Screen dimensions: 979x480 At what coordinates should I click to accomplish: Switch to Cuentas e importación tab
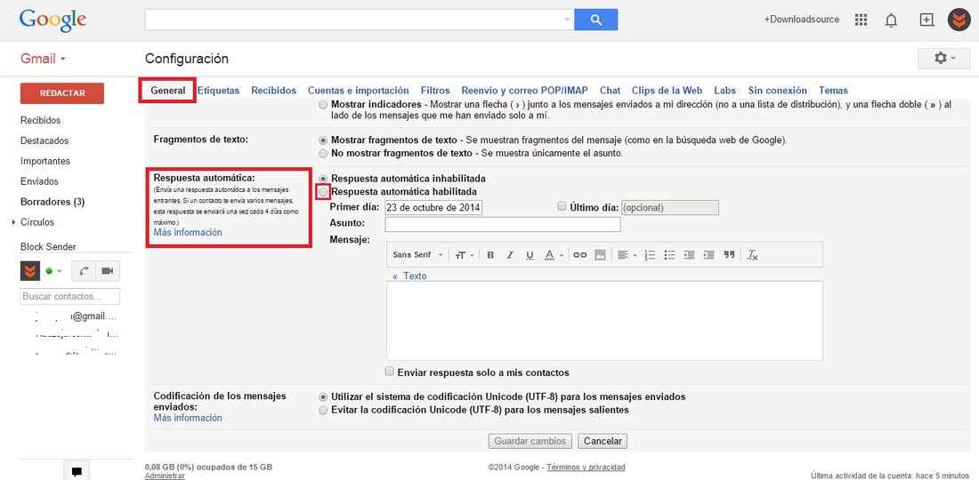pos(359,91)
